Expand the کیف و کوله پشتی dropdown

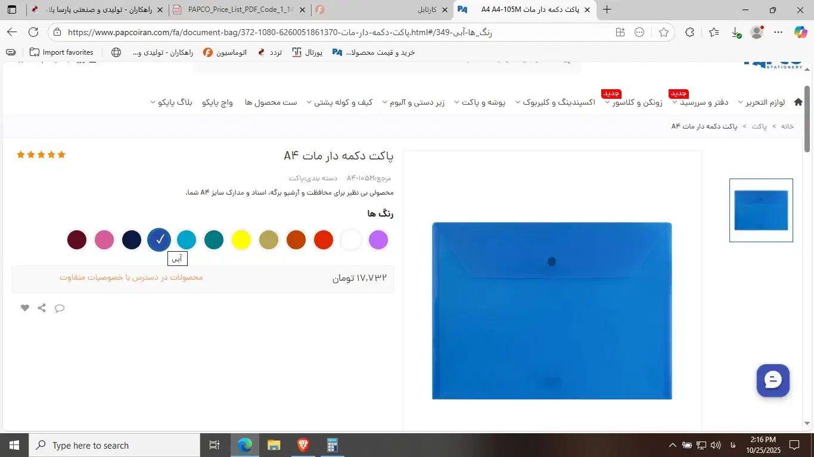pos(343,102)
